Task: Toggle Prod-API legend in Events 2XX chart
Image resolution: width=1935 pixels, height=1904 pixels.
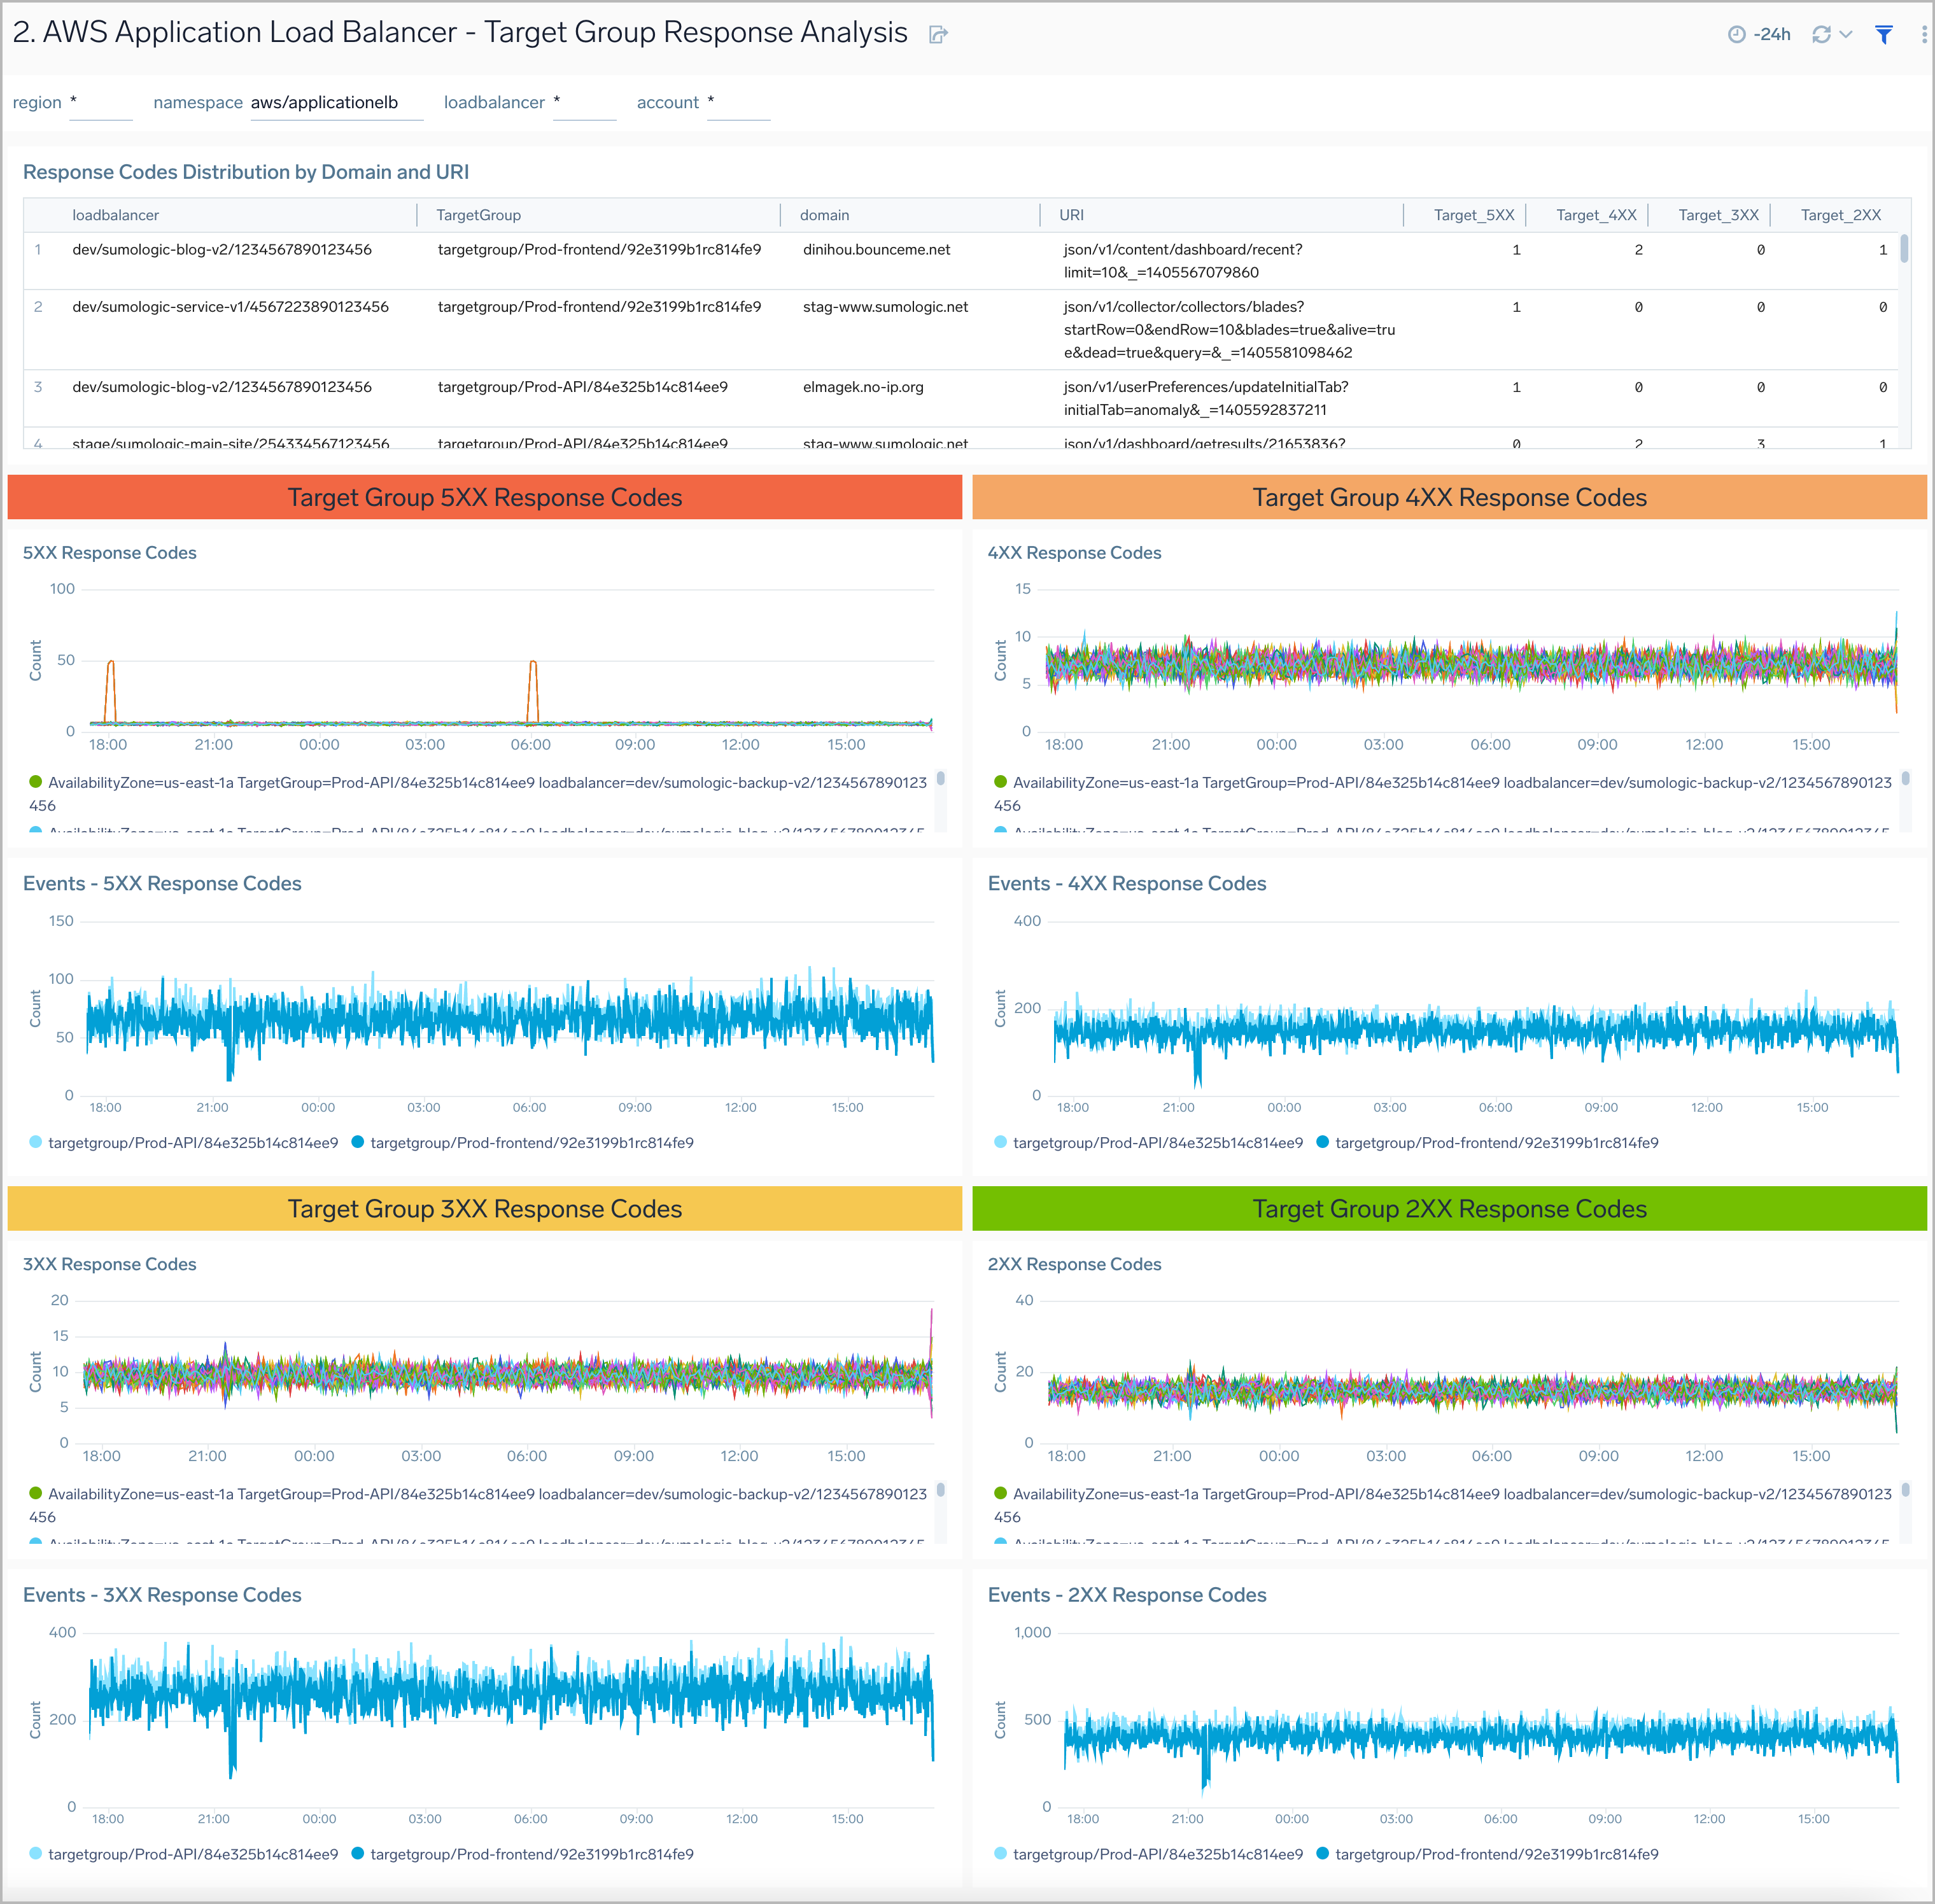Action: (1148, 1854)
